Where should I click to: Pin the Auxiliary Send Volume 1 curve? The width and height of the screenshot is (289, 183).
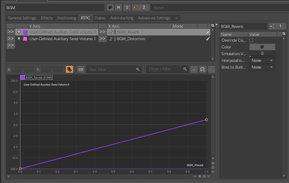(19, 39)
